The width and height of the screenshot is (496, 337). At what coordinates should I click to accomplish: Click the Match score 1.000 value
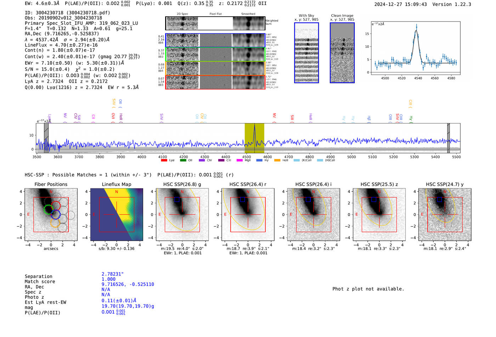click(108, 279)
